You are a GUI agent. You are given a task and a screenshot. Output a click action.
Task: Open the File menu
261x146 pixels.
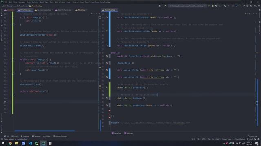(6, 2)
